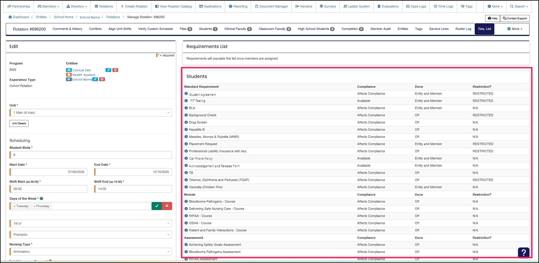Click the info icon next to Placement Request

(x=186, y=144)
